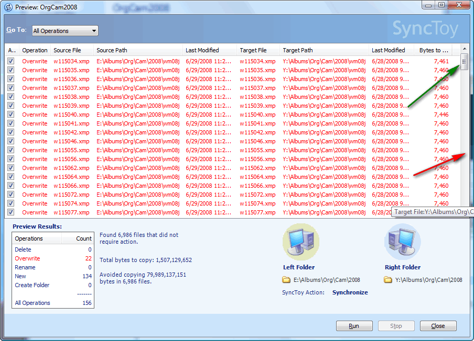Click the Left Folder computer icon

pos(301,242)
